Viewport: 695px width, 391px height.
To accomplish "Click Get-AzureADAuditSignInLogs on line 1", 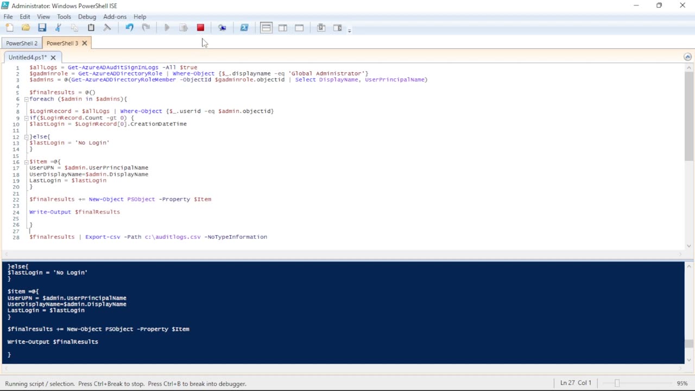I will (113, 67).
